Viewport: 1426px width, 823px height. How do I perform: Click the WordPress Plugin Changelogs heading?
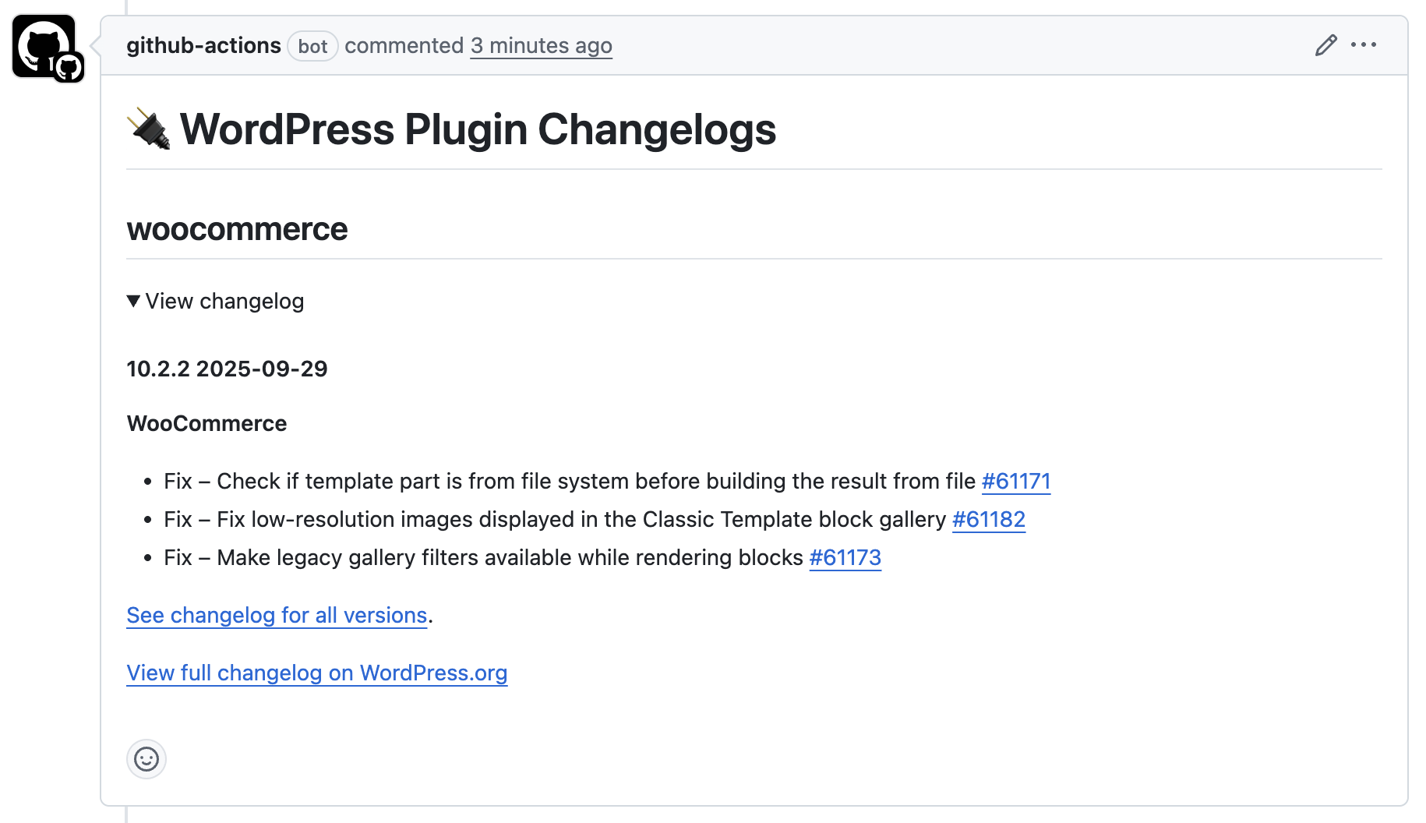[x=478, y=129]
